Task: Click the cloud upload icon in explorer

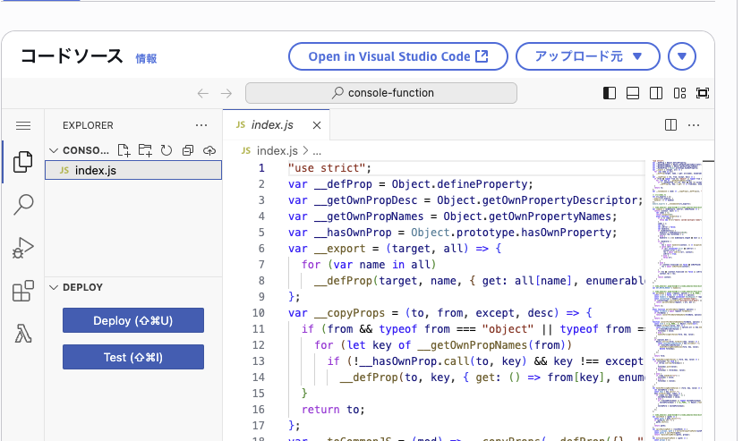Action: point(209,150)
